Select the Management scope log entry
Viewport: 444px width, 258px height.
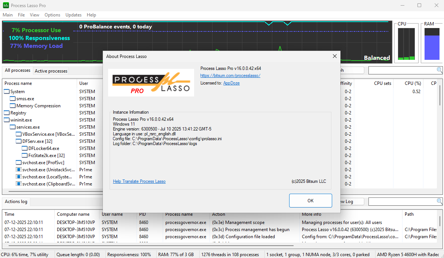pyautogui.click(x=220, y=222)
